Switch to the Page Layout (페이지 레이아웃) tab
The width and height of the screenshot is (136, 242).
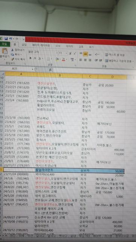pyautogui.click(x=41, y=45)
